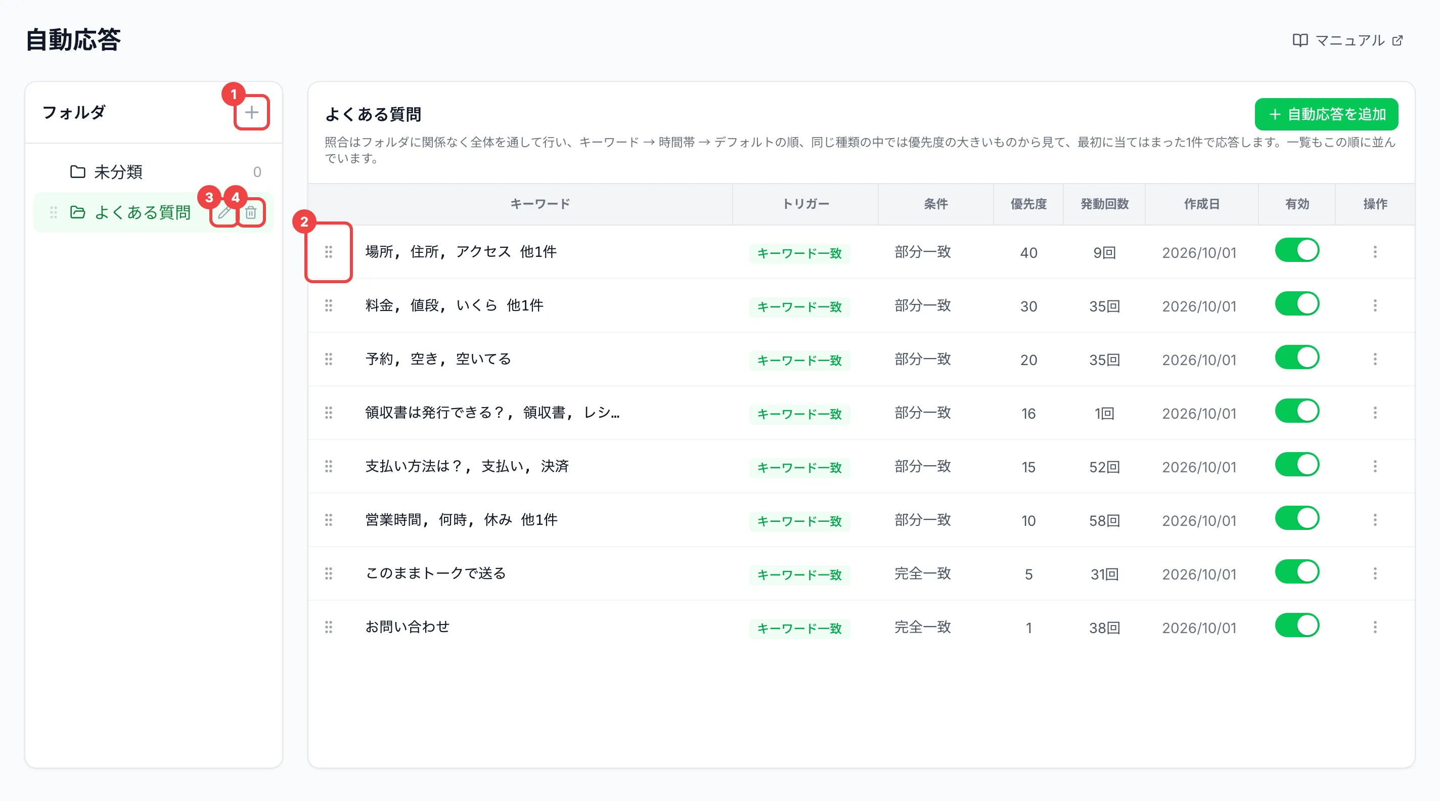Click the 58回 count in 営業時間 row

[1105, 521]
